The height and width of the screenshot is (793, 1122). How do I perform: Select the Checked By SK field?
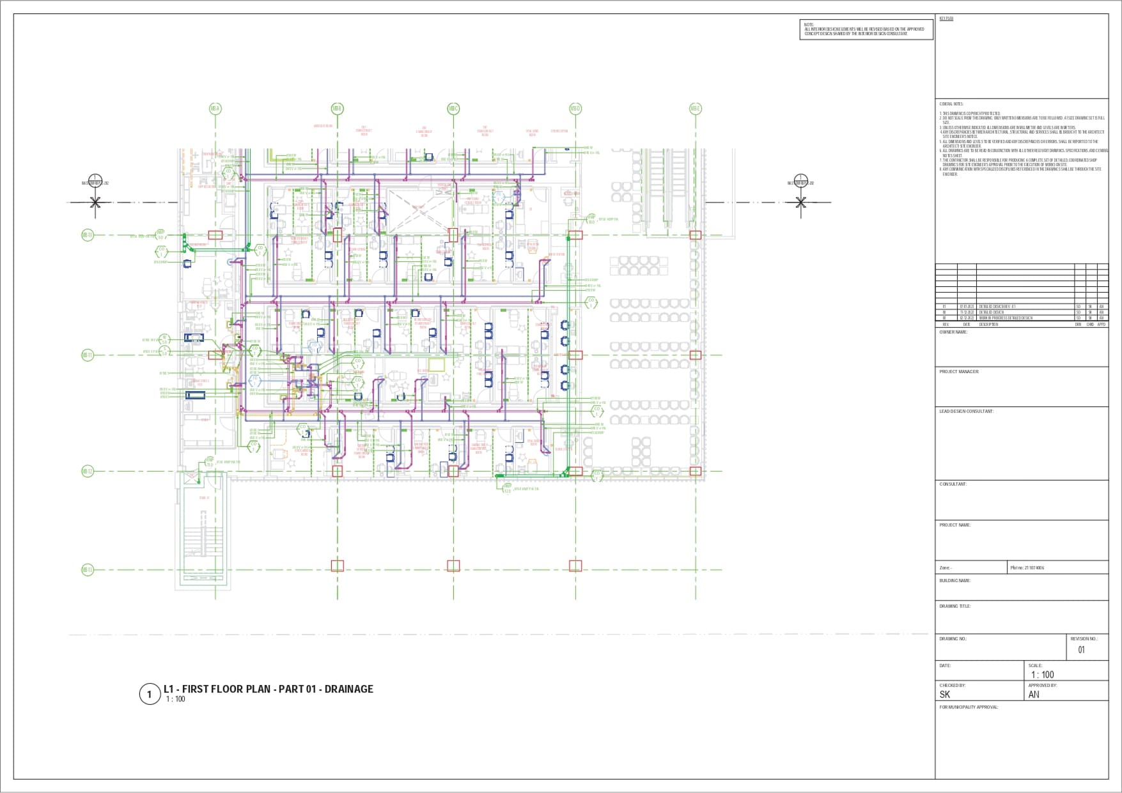(x=945, y=695)
